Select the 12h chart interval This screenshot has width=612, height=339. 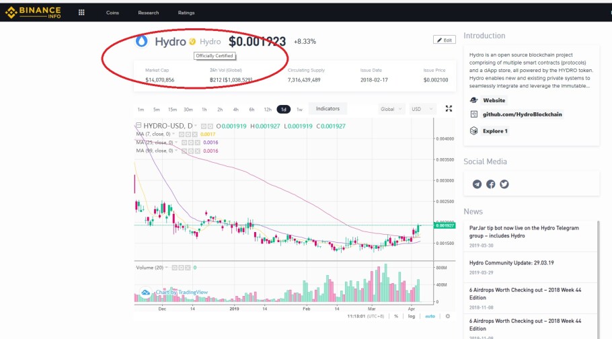268,110
